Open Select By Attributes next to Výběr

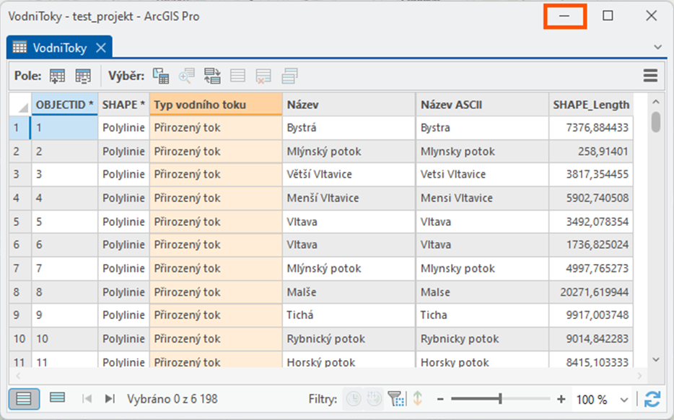click(161, 76)
